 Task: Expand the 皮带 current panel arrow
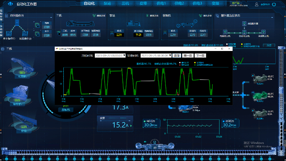[131, 126]
